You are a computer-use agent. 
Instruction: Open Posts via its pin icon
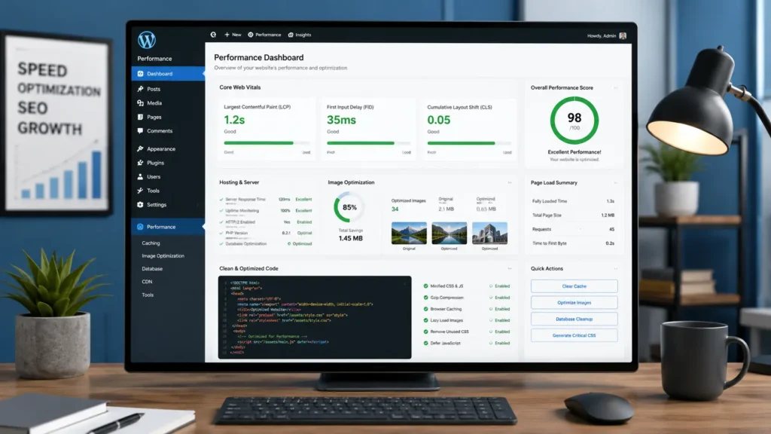point(140,89)
